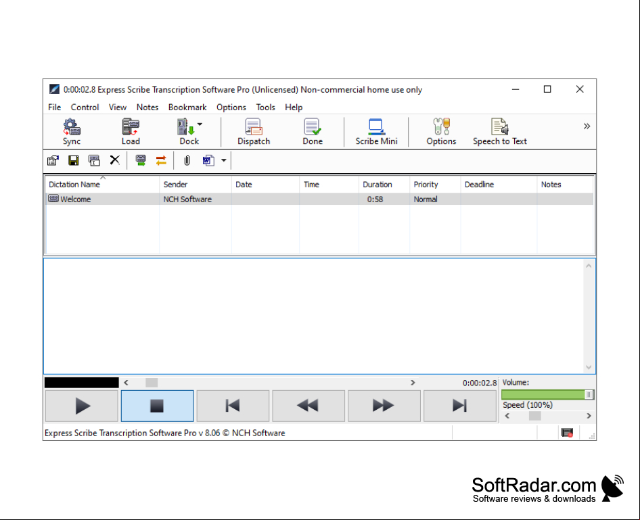Open the Options toolbar button
The image size is (640, 520).
(441, 132)
